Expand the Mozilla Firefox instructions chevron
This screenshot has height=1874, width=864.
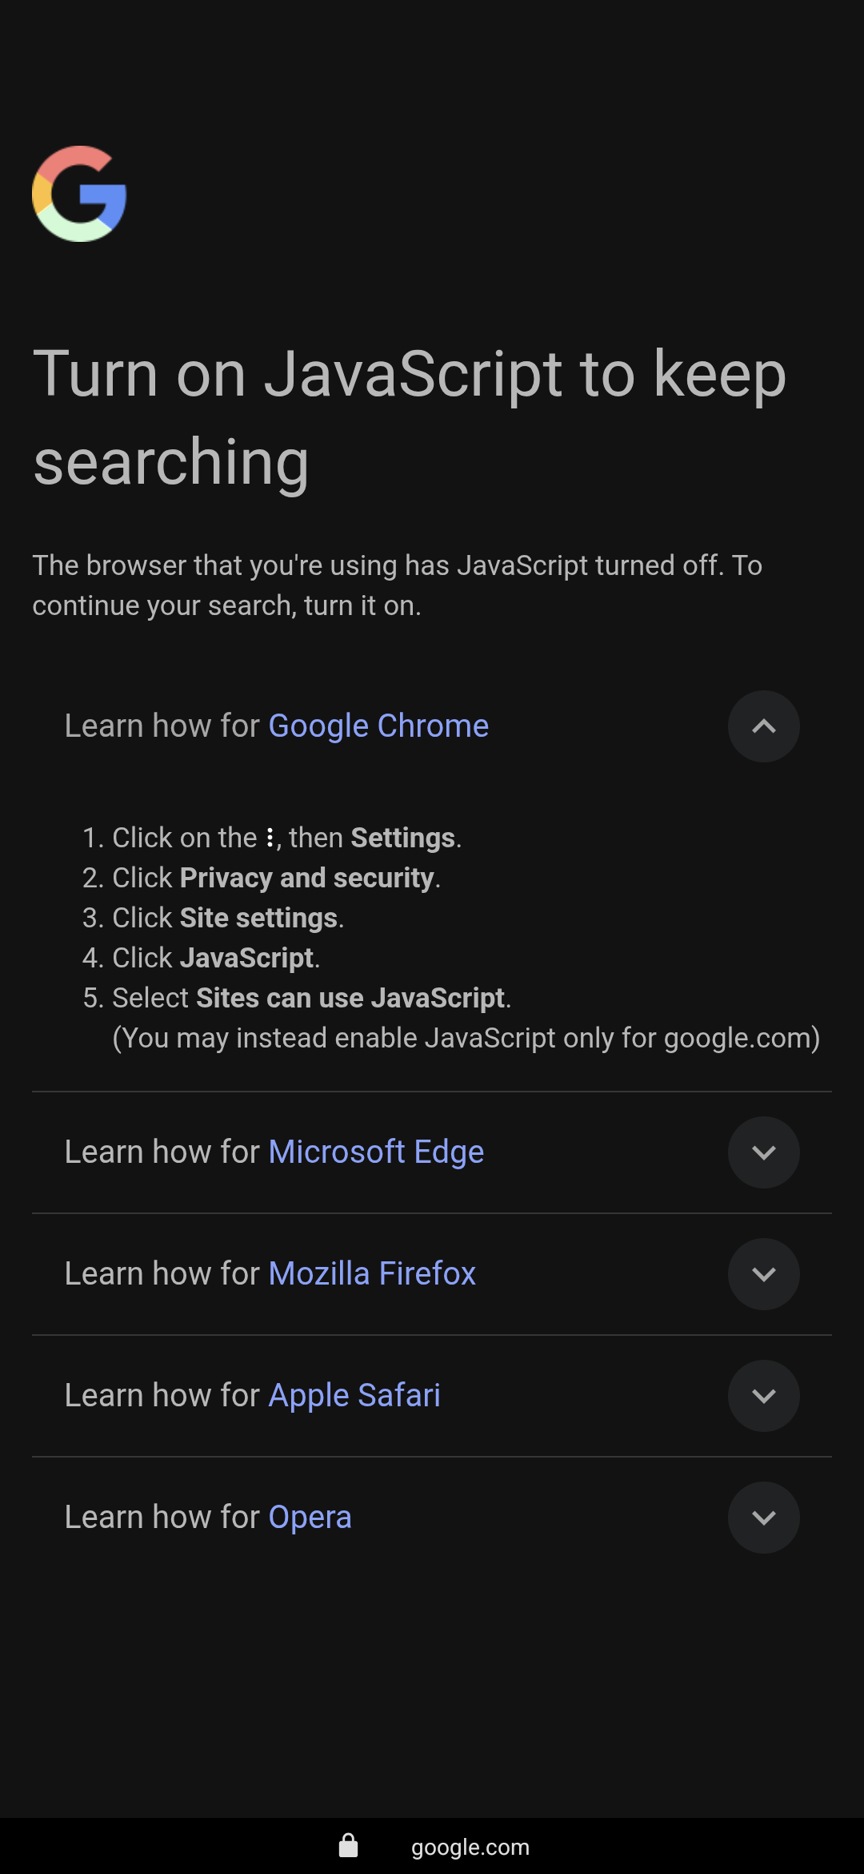click(763, 1274)
